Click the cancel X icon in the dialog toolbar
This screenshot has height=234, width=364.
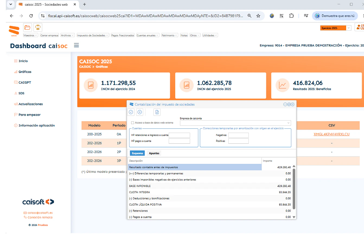139,112
